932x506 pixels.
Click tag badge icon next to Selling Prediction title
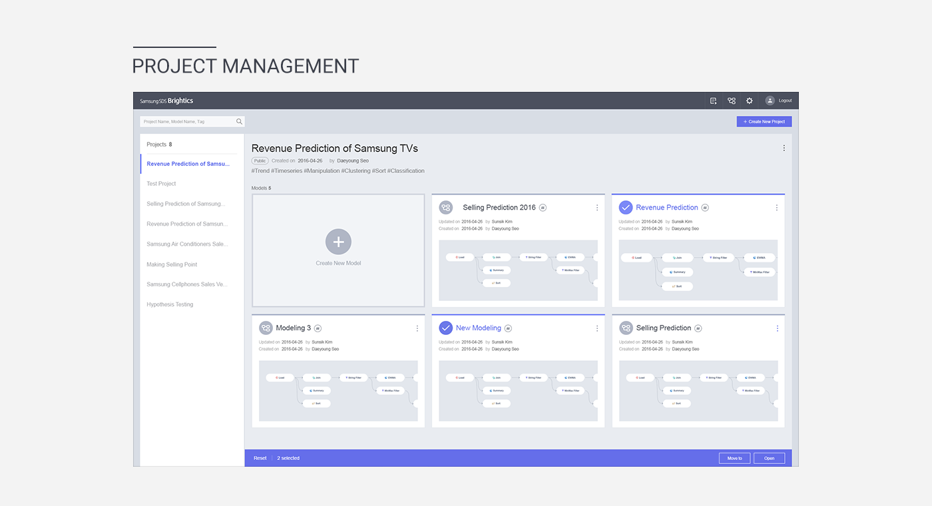[x=698, y=328]
